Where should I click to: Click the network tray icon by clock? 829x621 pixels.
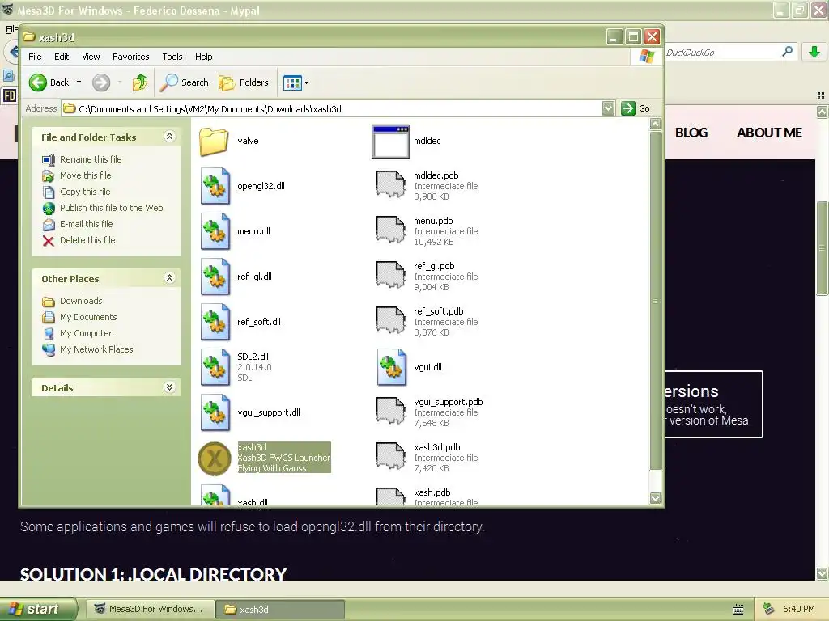pyautogui.click(x=768, y=609)
